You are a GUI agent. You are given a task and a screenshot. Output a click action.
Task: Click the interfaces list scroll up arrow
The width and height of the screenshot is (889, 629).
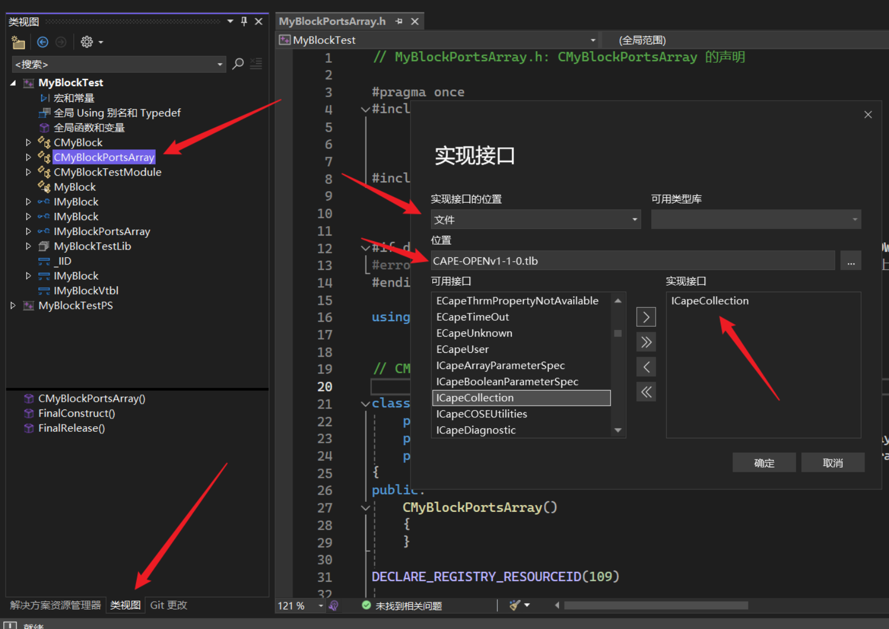coord(618,301)
